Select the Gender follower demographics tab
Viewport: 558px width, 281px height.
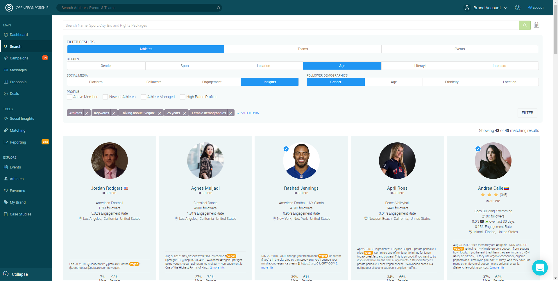pyautogui.click(x=336, y=82)
